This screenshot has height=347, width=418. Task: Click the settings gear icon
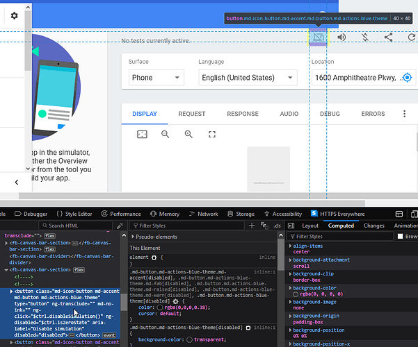15,15
